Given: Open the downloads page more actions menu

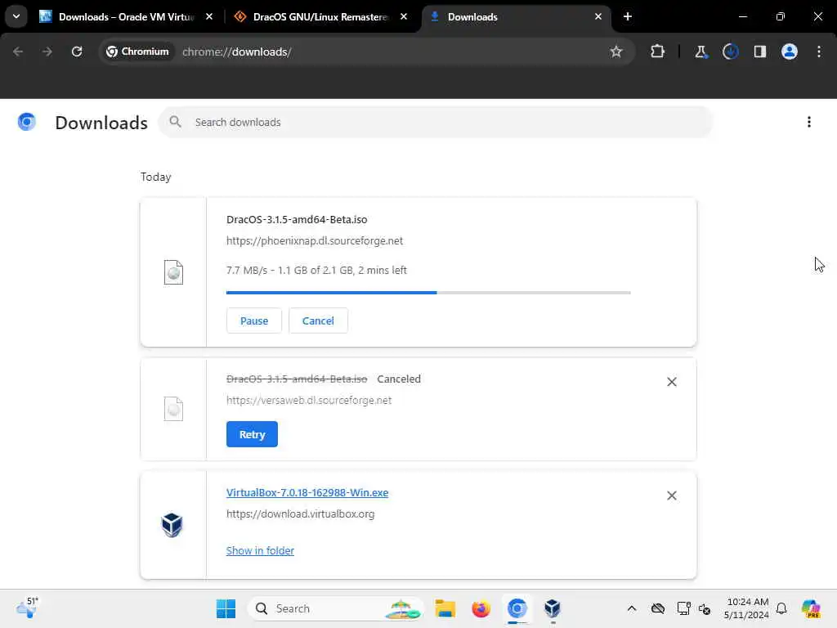Looking at the screenshot, I should (808, 122).
